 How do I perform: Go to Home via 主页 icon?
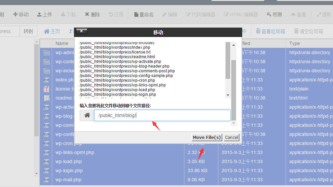(52, 31)
